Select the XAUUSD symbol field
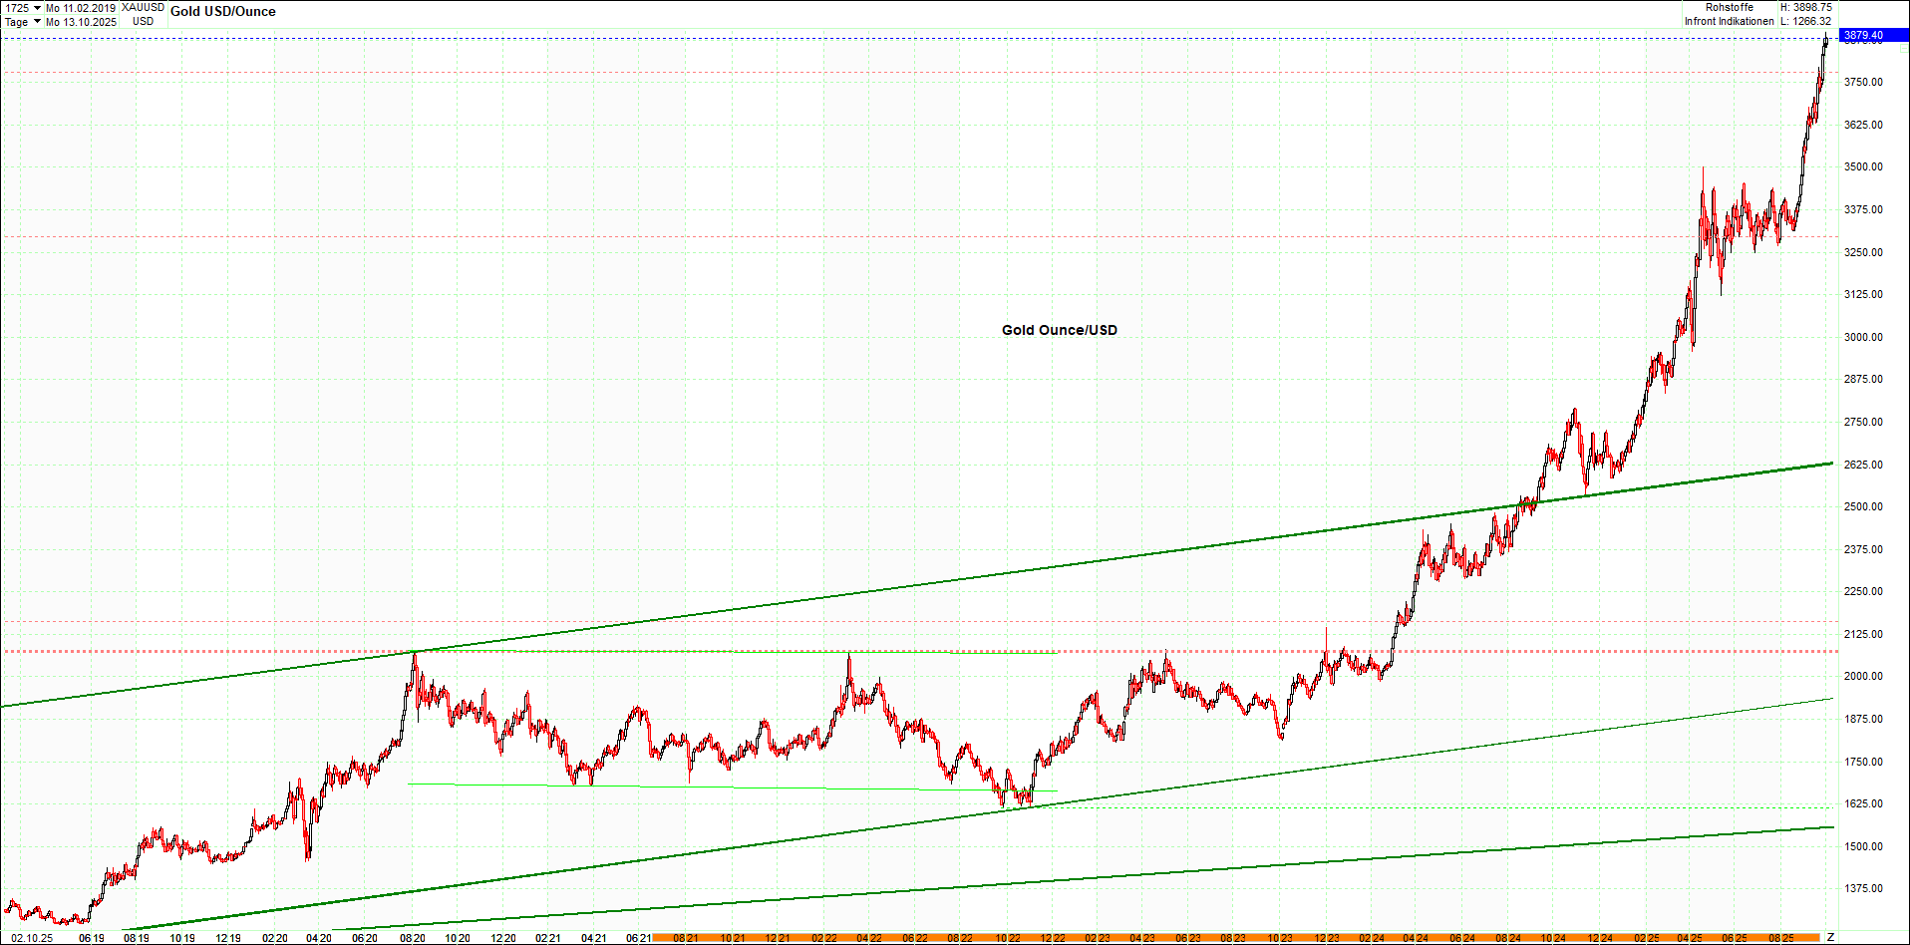The image size is (1910, 945). (143, 8)
